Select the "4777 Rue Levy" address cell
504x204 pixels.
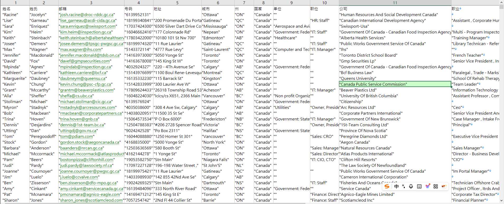click(x=177, y=50)
